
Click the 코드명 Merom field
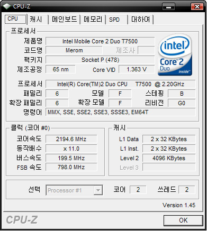click(x=74, y=50)
